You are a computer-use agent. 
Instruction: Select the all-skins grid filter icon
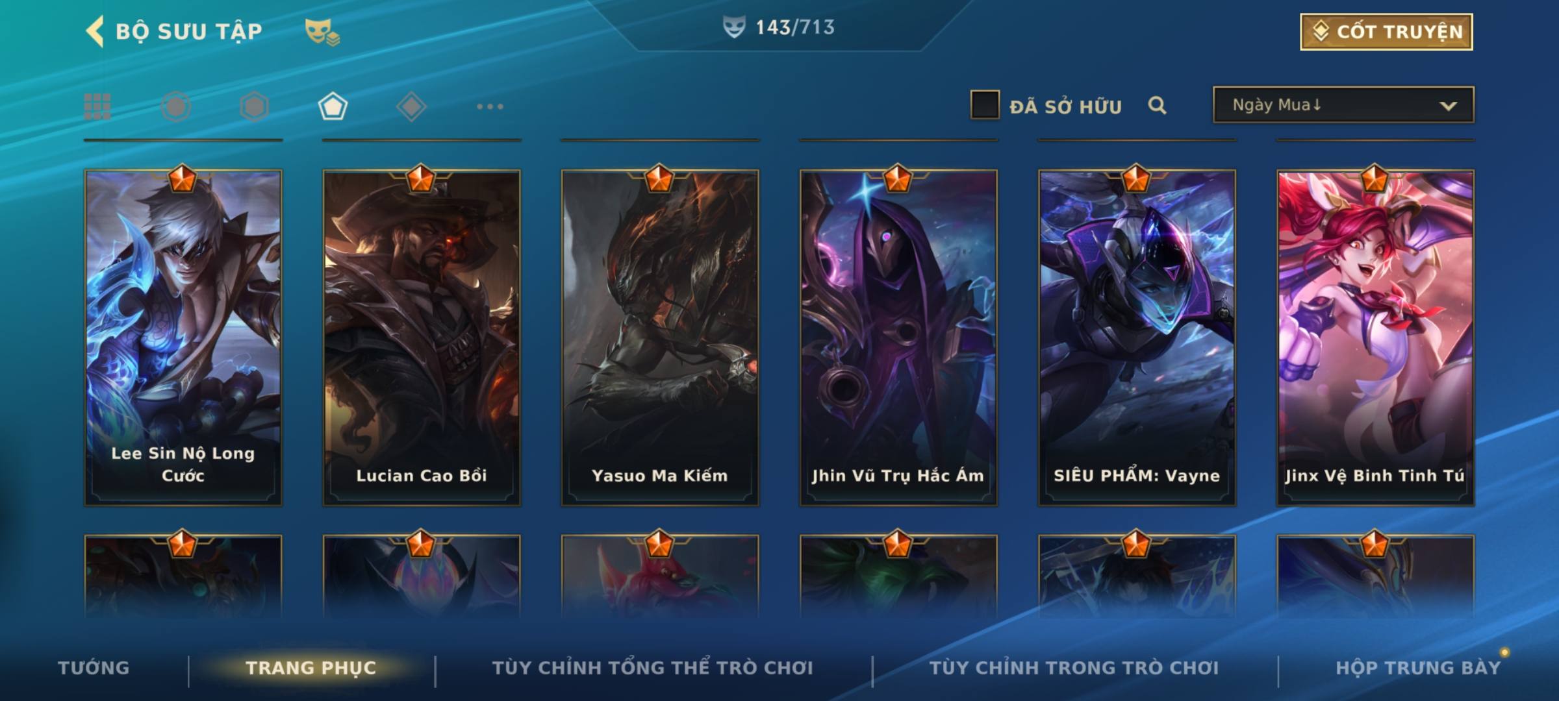(x=97, y=106)
